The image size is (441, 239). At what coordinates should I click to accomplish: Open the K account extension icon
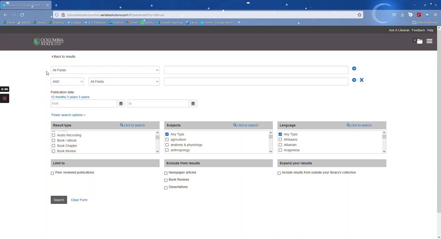410,15
